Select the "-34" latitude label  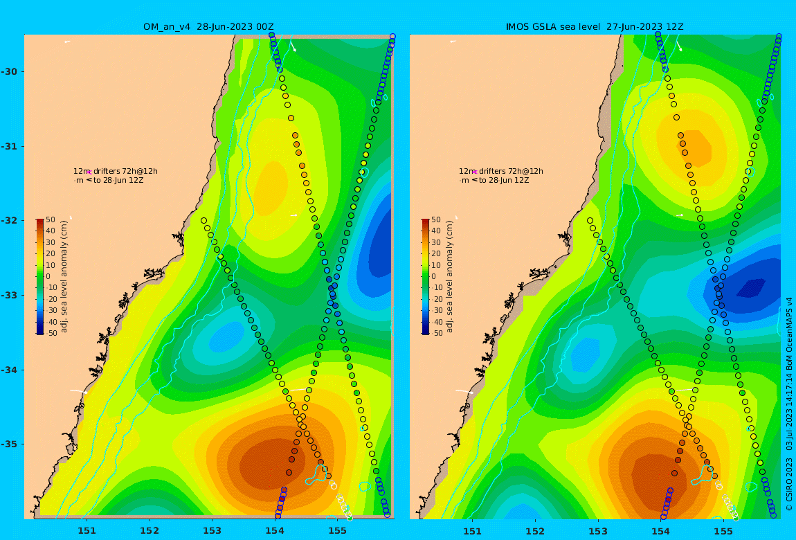(x=9, y=370)
